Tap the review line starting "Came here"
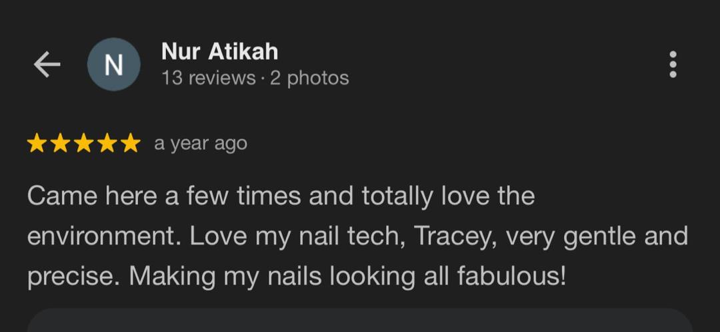Screen dimensions: 720x332 tap(281, 196)
